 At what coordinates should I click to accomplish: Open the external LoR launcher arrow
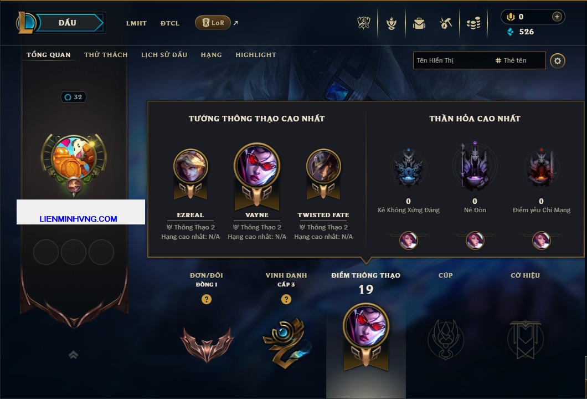pyautogui.click(x=235, y=23)
